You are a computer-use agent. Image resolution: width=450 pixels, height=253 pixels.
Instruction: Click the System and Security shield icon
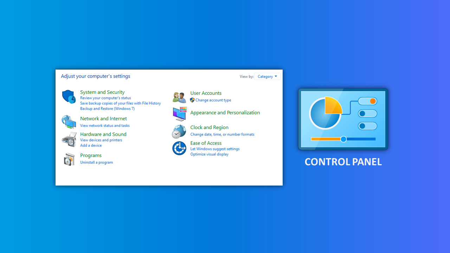click(69, 97)
